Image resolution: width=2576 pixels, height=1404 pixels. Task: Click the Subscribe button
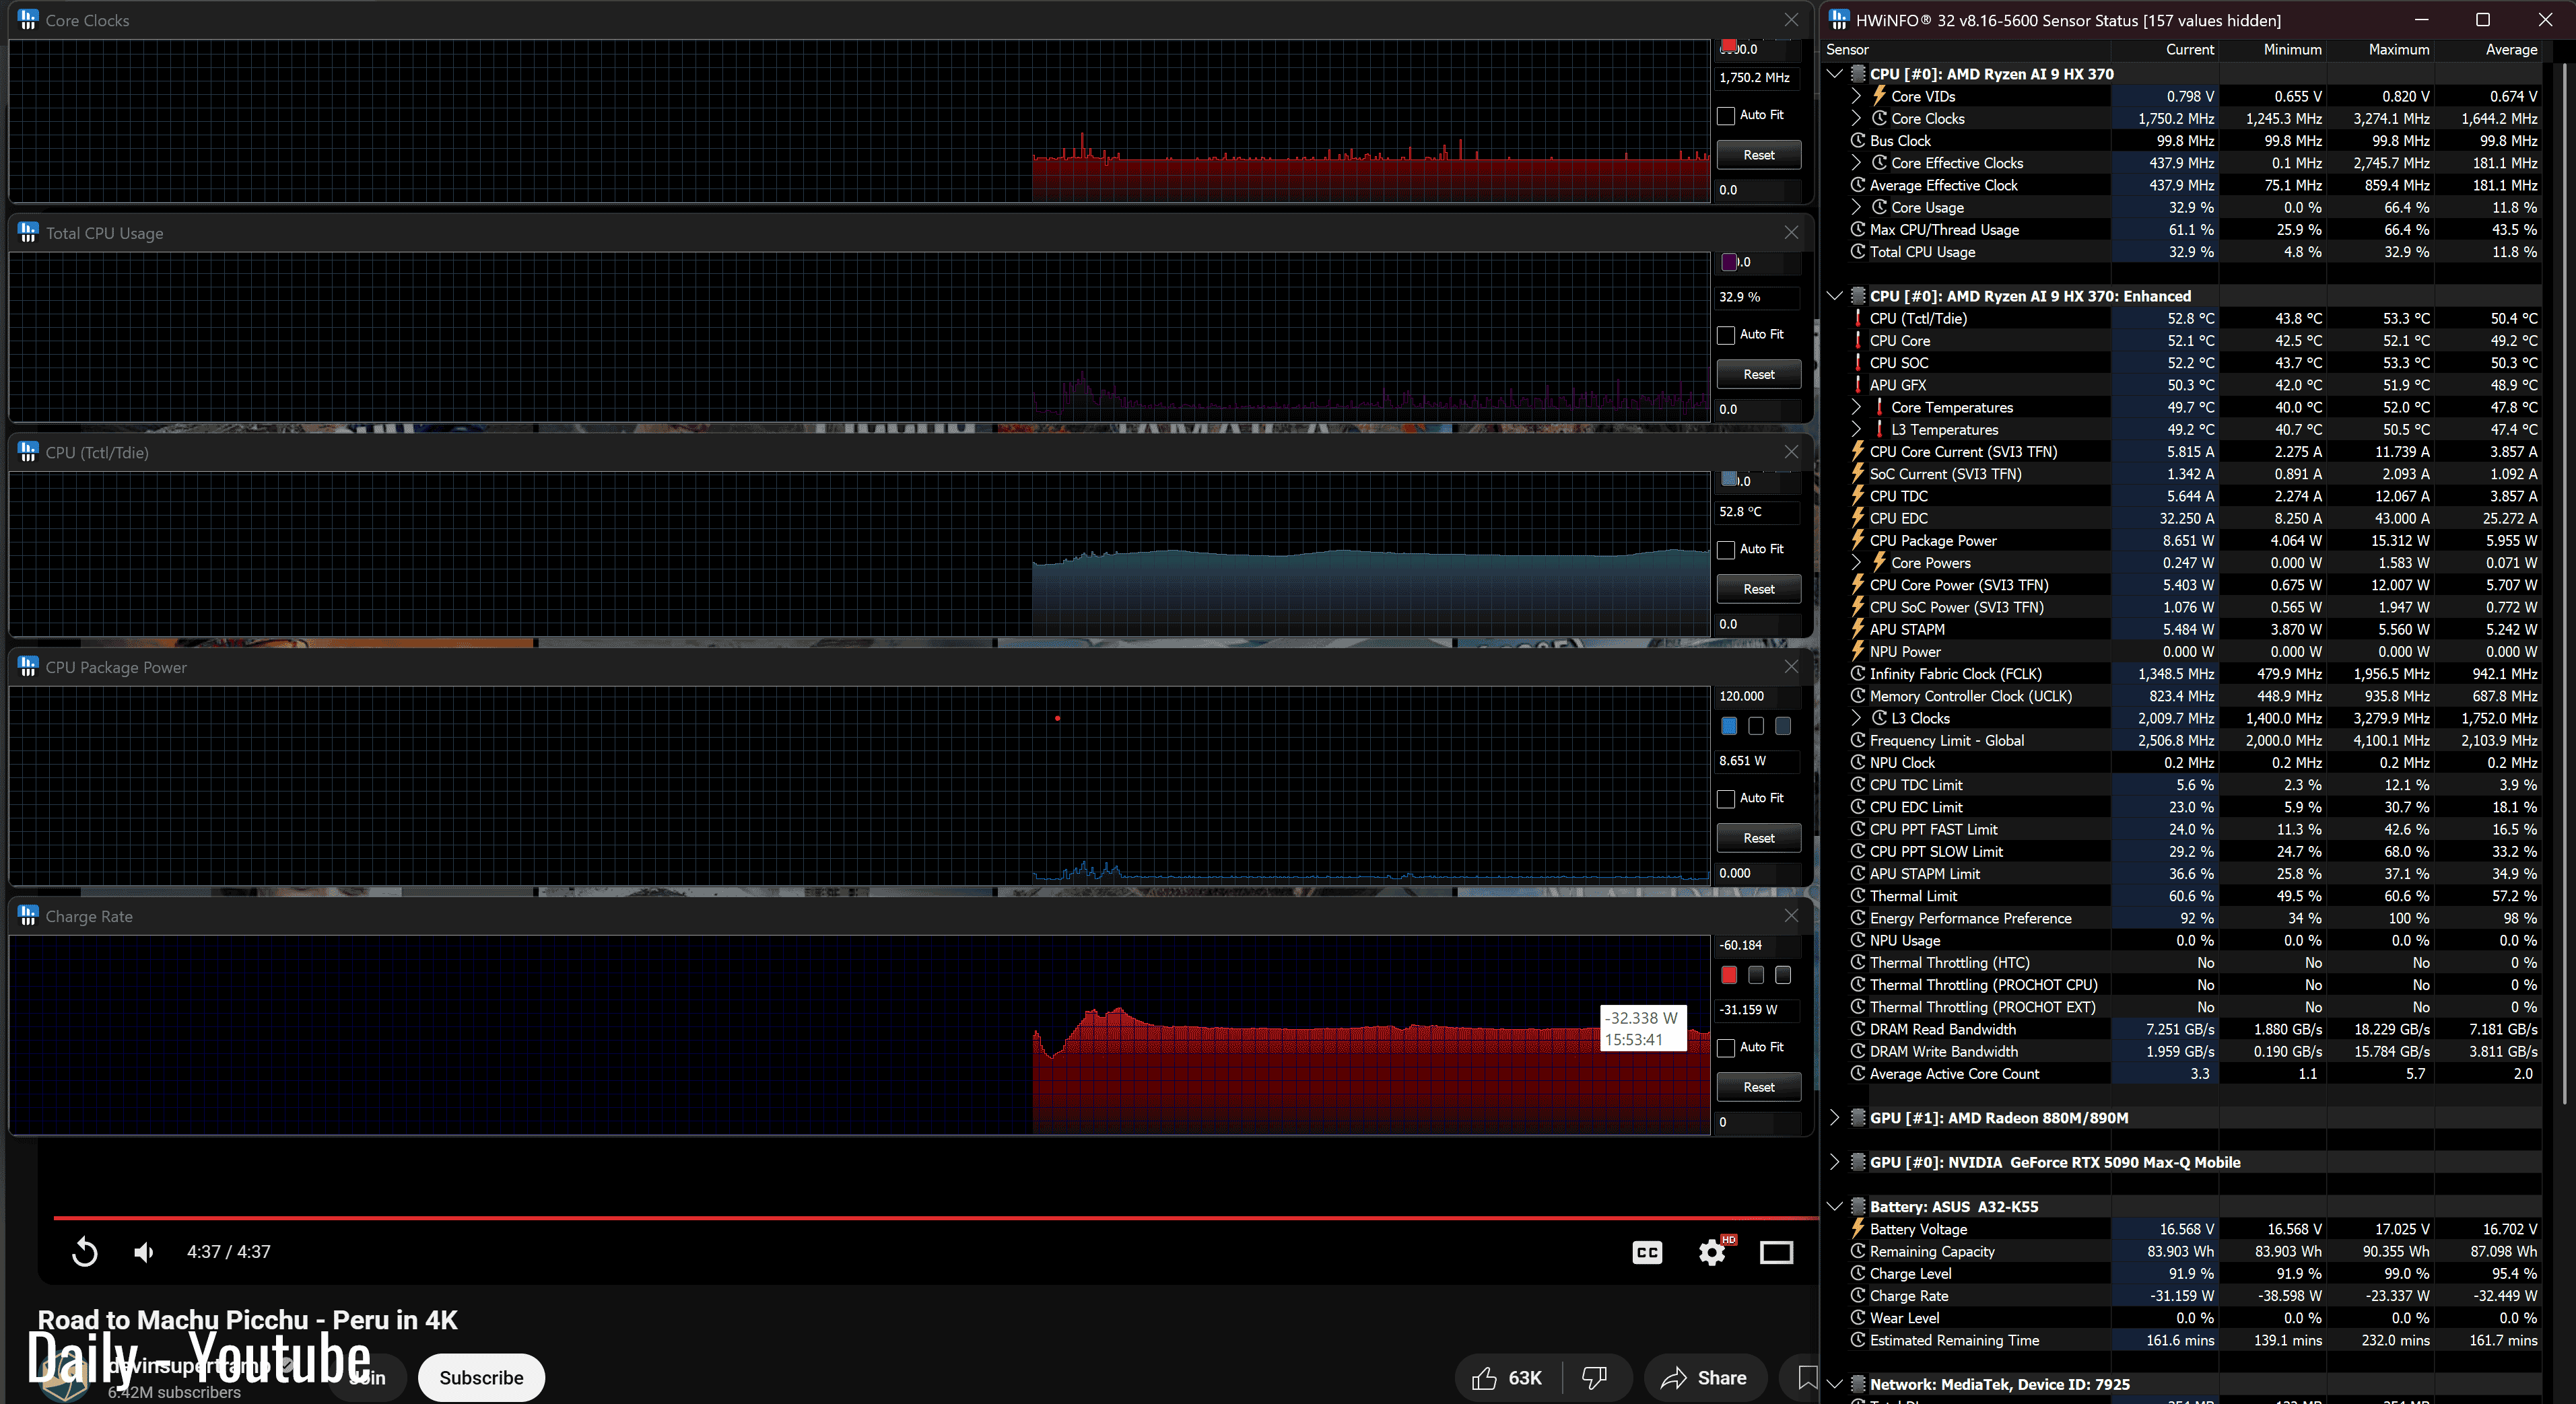coord(481,1378)
